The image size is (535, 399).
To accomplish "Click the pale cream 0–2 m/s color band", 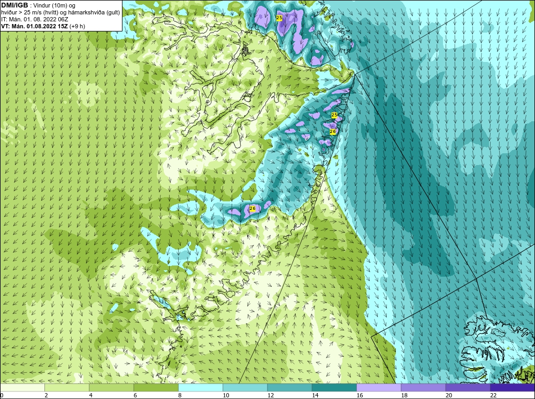I will click(22, 388).
